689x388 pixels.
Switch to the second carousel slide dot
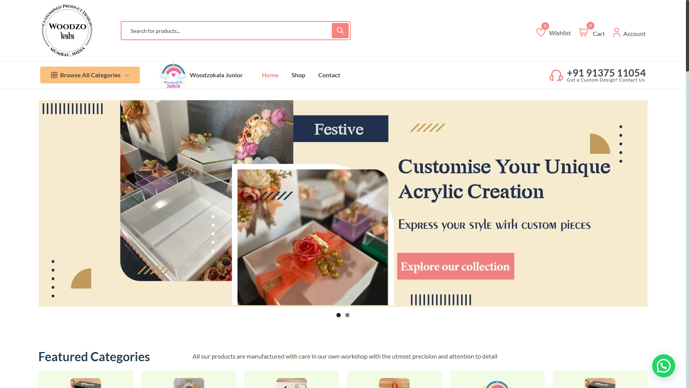coord(347,315)
